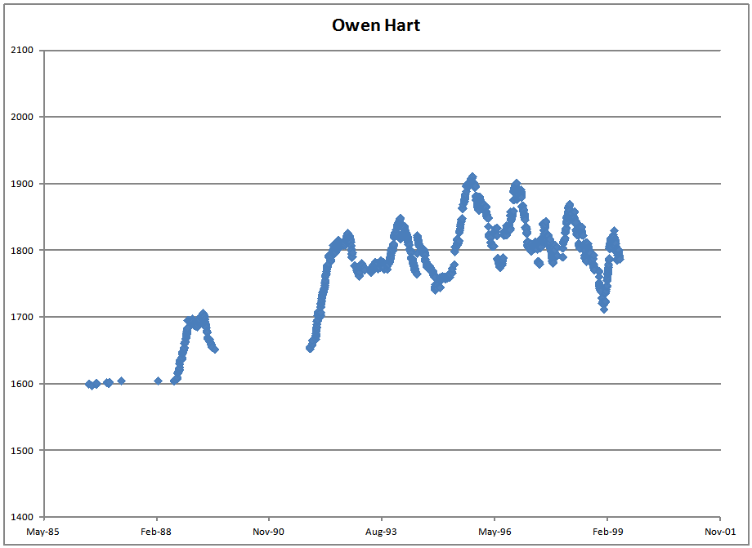Select the lowest data point of the Feb-99 dip
Screen dimensions: 752x548
tap(603, 309)
